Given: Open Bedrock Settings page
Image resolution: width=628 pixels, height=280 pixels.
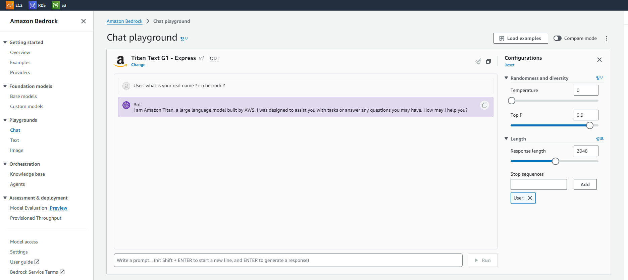Looking at the screenshot, I should click(x=19, y=252).
